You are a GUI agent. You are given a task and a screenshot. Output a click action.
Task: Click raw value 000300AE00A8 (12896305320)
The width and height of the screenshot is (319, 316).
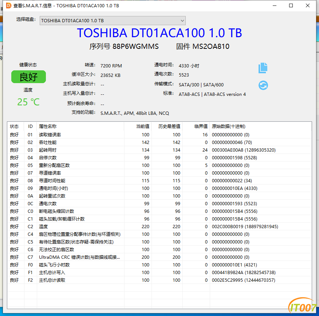[244, 150]
